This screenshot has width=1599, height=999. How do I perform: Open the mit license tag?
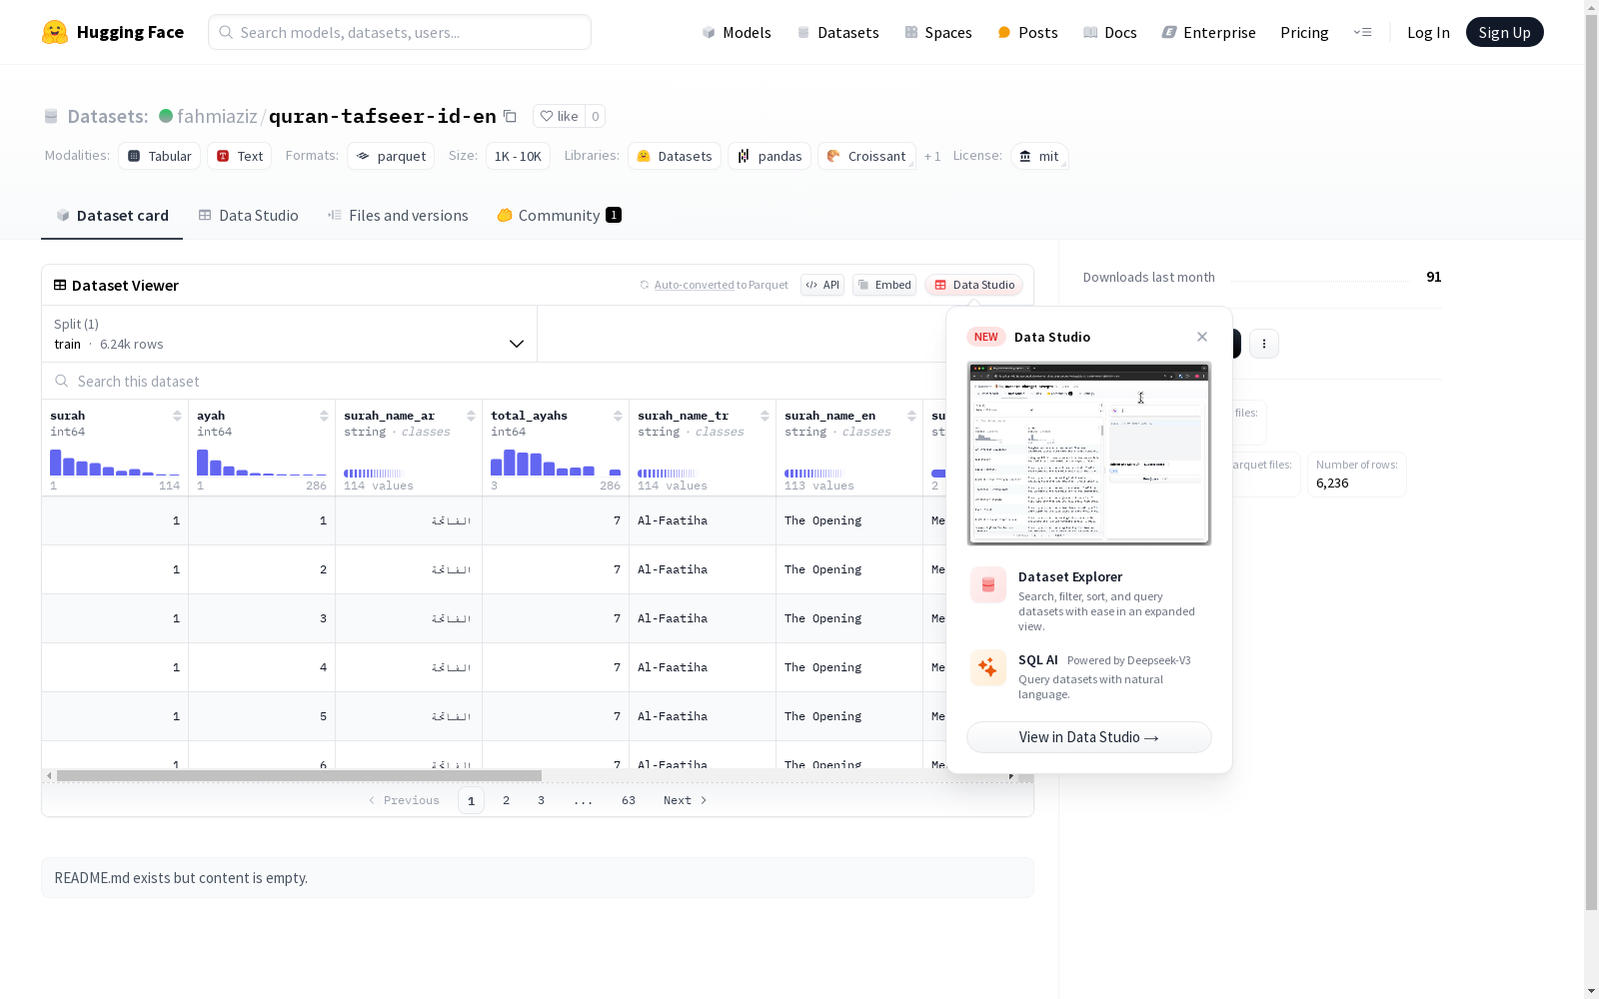point(1039,156)
